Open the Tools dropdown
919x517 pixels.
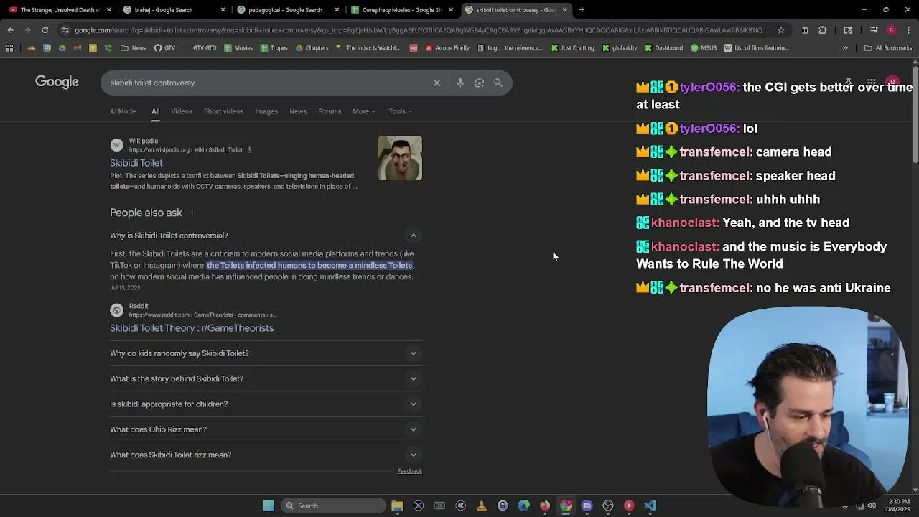[x=401, y=111]
